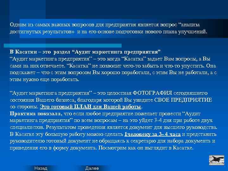Viewport: 228px width, 171px height.
Task: Click the Назад navigation button
Action: [x=41, y=168]
